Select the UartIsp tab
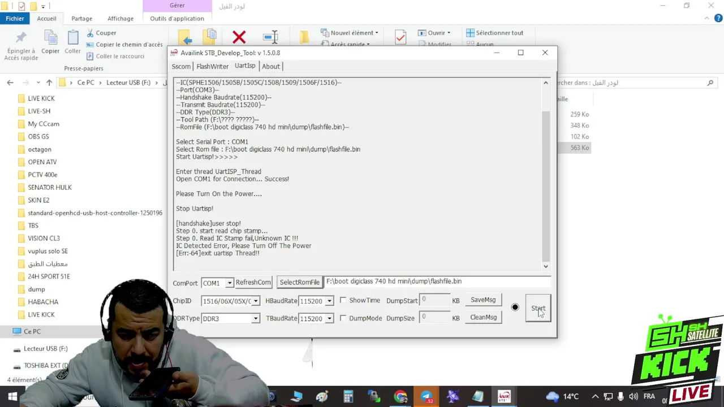 245,66
